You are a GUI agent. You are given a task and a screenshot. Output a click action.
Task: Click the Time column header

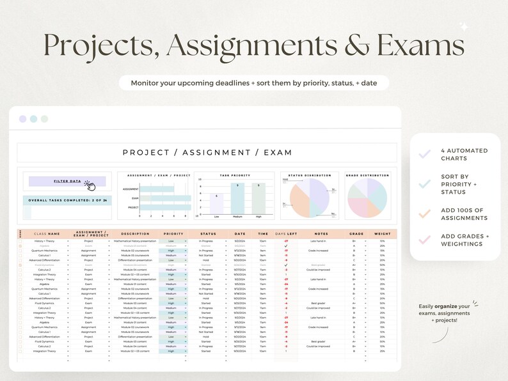click(x=263, y=234)
